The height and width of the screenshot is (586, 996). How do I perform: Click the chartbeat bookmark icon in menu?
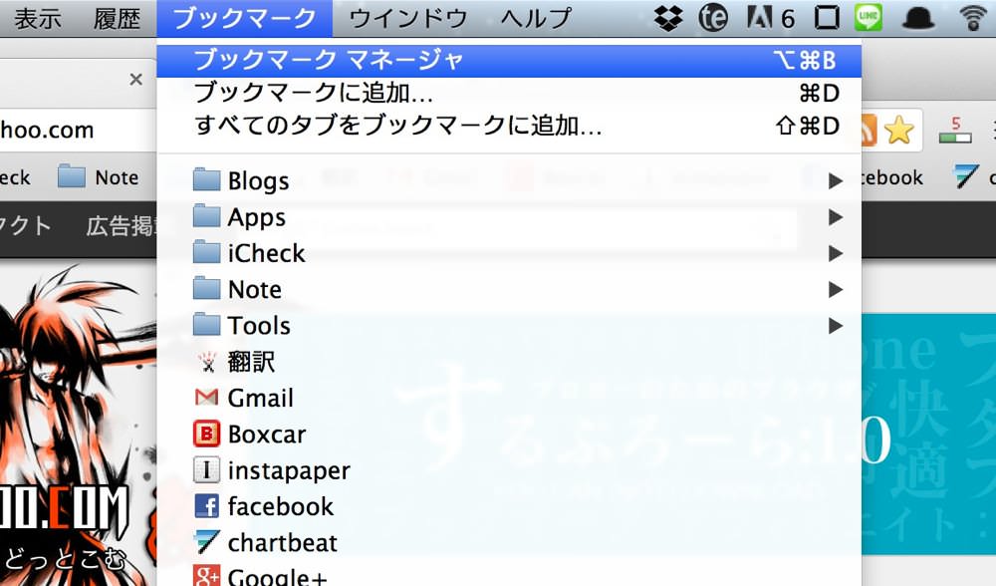click(x=206, y=542)
